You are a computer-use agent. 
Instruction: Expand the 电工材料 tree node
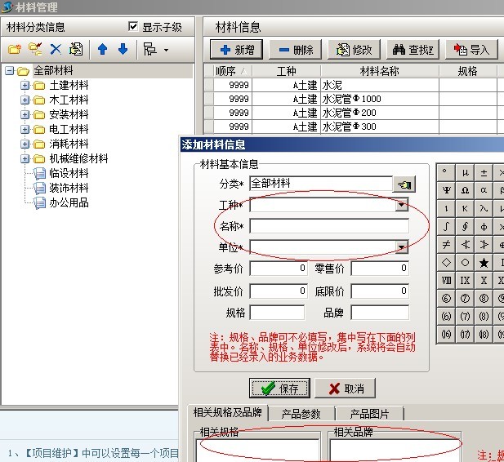(x=25, y=130)
